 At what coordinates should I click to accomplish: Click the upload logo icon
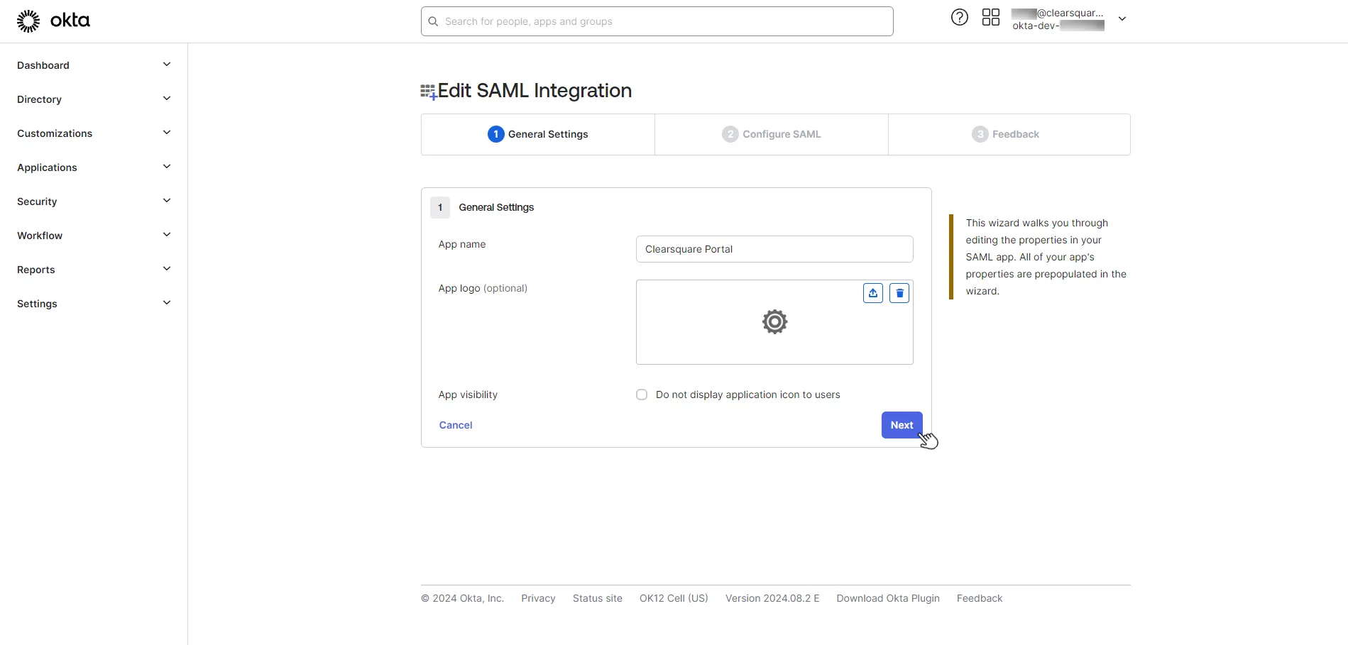(873, 293)
